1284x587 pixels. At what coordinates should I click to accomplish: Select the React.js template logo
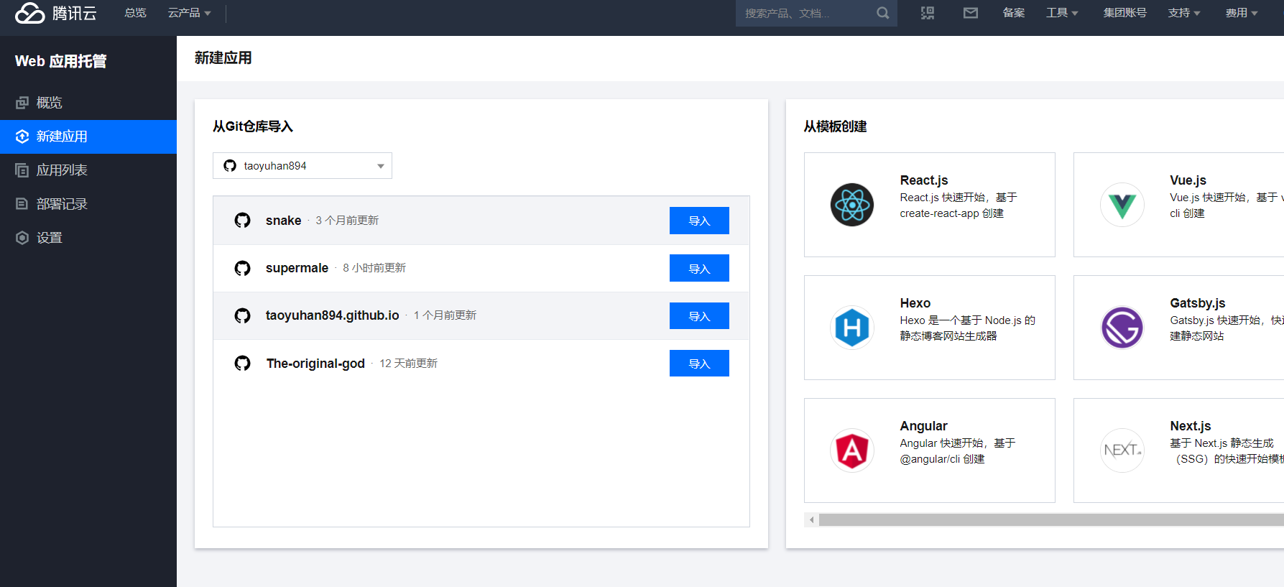point(852,205)
